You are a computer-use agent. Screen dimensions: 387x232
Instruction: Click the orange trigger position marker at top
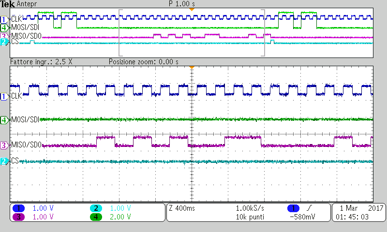coord(192,9)
